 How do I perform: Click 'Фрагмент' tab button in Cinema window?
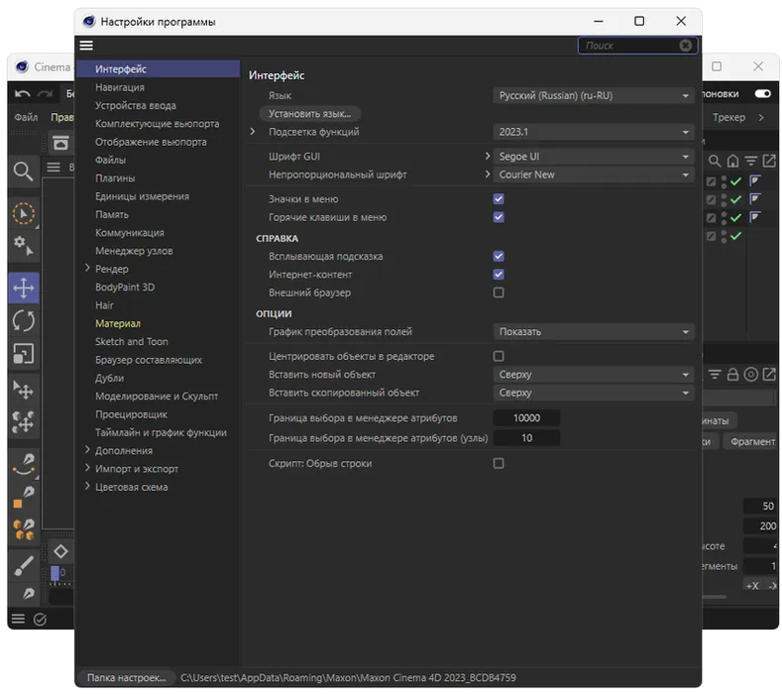pos(752,441)
